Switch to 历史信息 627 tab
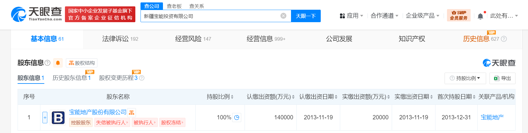This screenshot has width=528, height=133. (481, 39)
